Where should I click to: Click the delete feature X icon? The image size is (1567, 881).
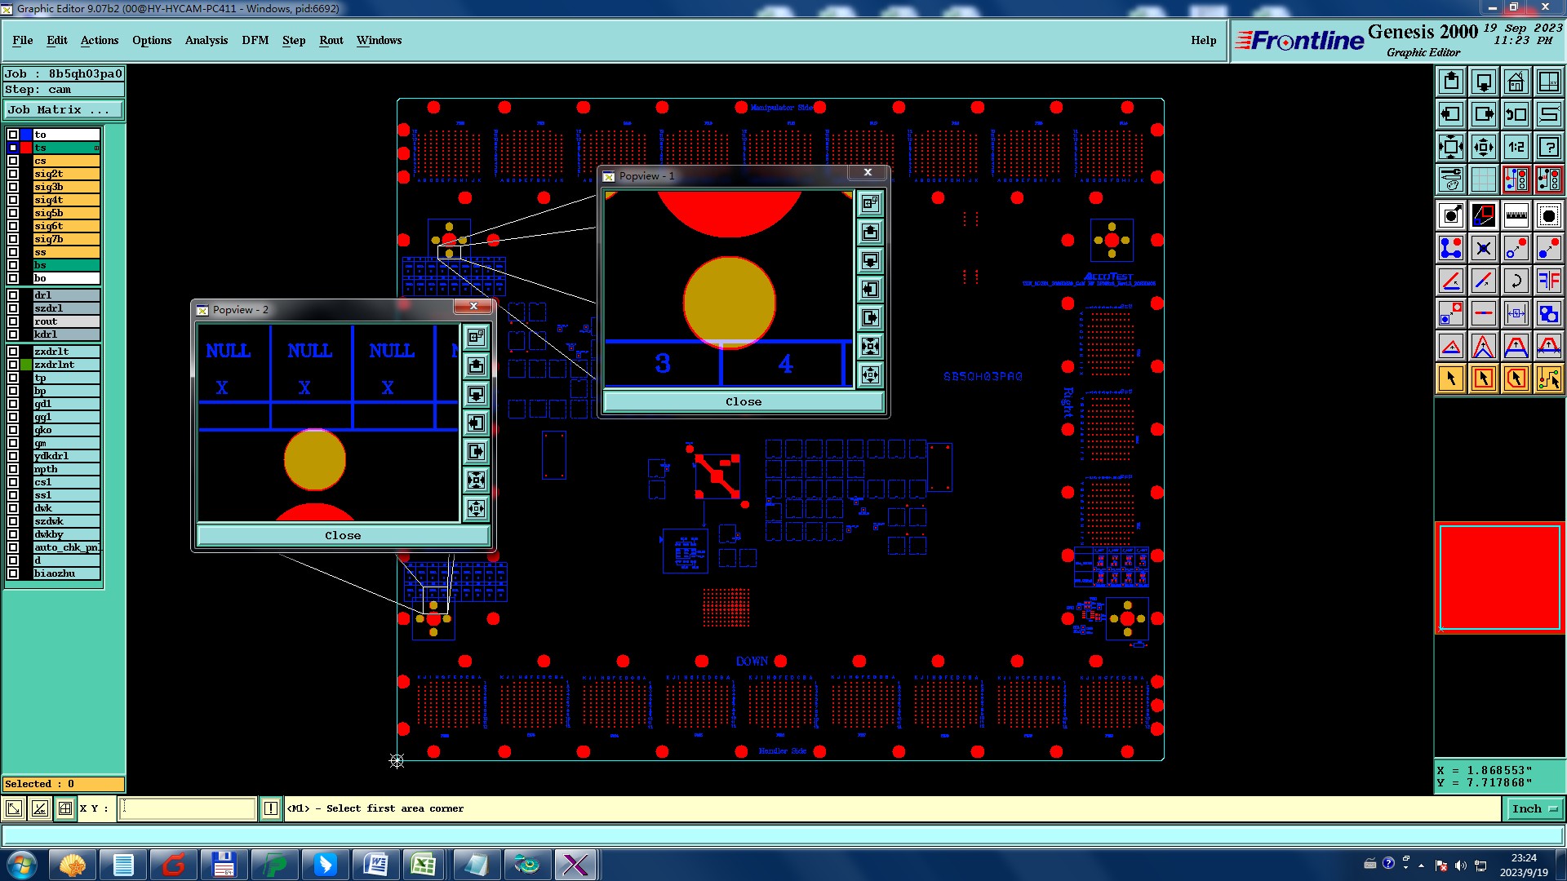point(1483,248)
